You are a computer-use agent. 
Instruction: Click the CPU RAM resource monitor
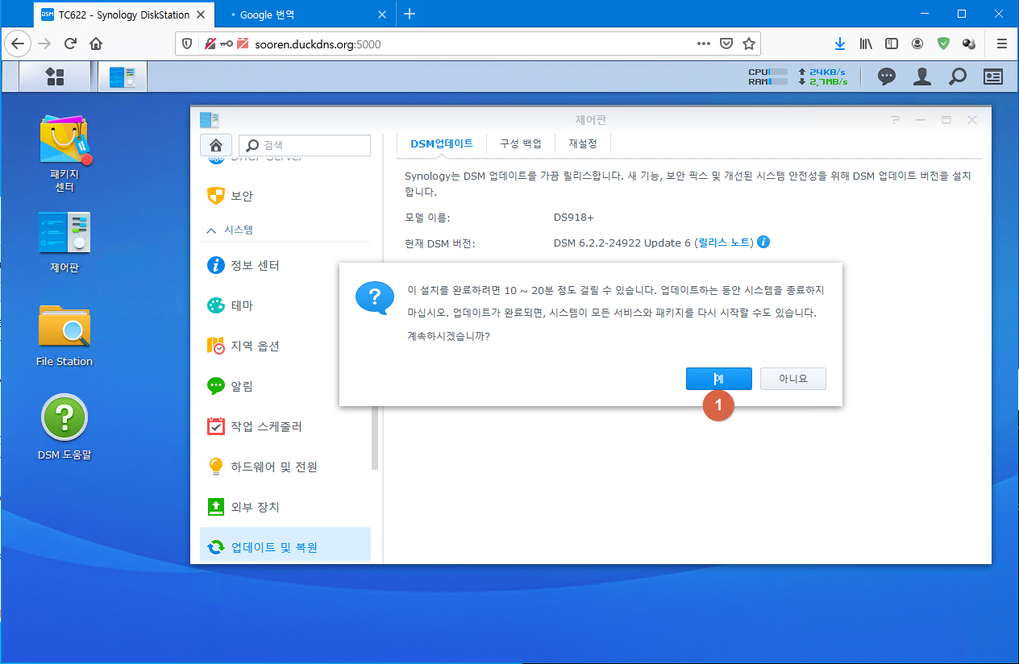pos(796,77)
